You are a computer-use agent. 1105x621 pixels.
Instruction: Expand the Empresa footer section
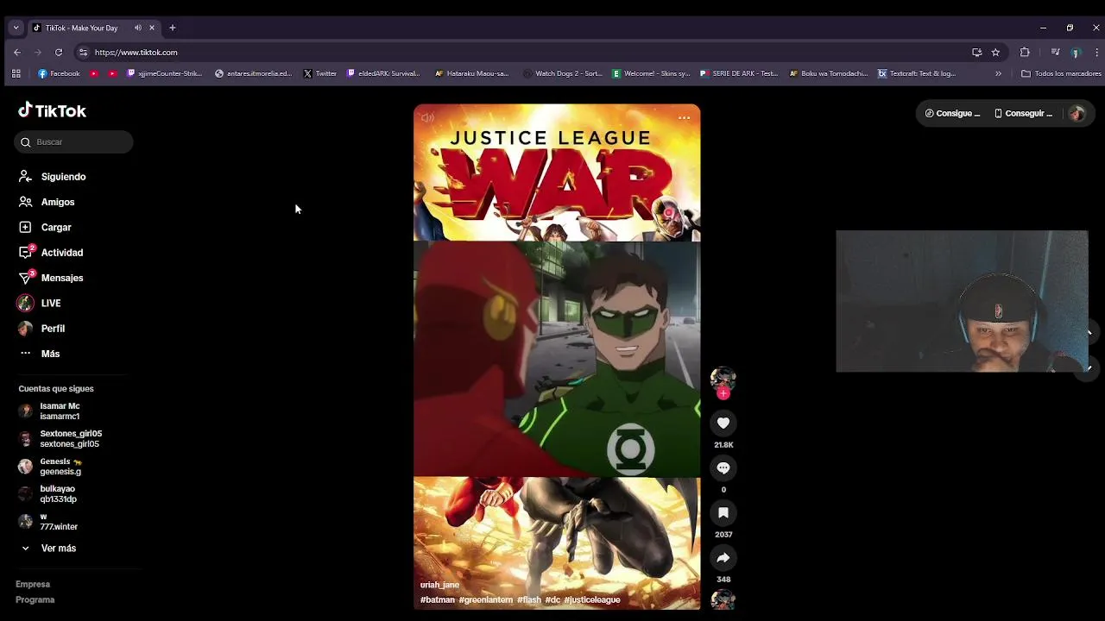point(33,585)
